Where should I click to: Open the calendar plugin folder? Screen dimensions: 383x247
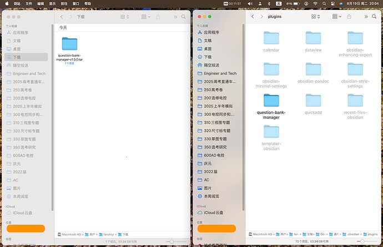click(271, 38)
